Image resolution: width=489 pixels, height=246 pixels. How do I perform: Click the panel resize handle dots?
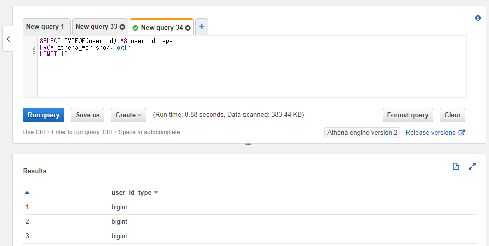pyautogui.click(x=248, y=144)
